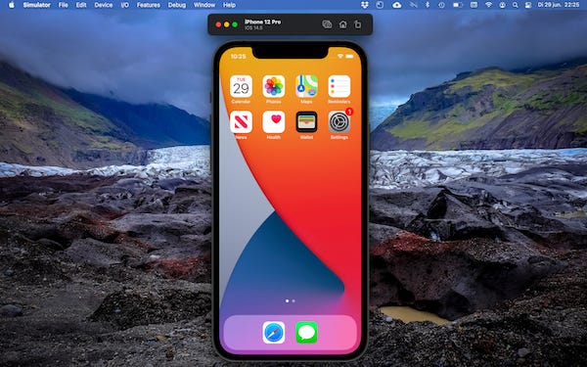Screen dimensions: 587x367
Task: Open the Photos app
Action: pos(274,86)
